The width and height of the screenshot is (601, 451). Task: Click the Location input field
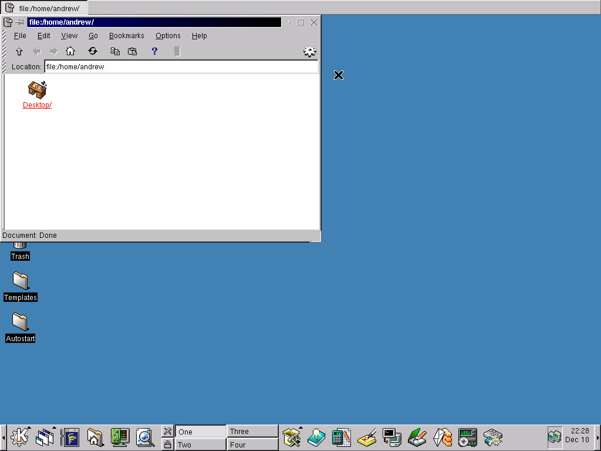[181, 67]
